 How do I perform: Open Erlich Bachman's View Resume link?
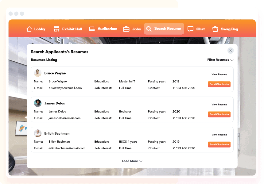219,134
